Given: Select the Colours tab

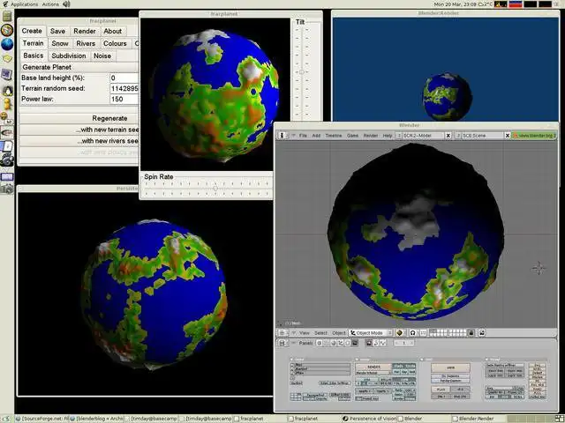Looking at the screenshot, I should click(x=115, y=43).
